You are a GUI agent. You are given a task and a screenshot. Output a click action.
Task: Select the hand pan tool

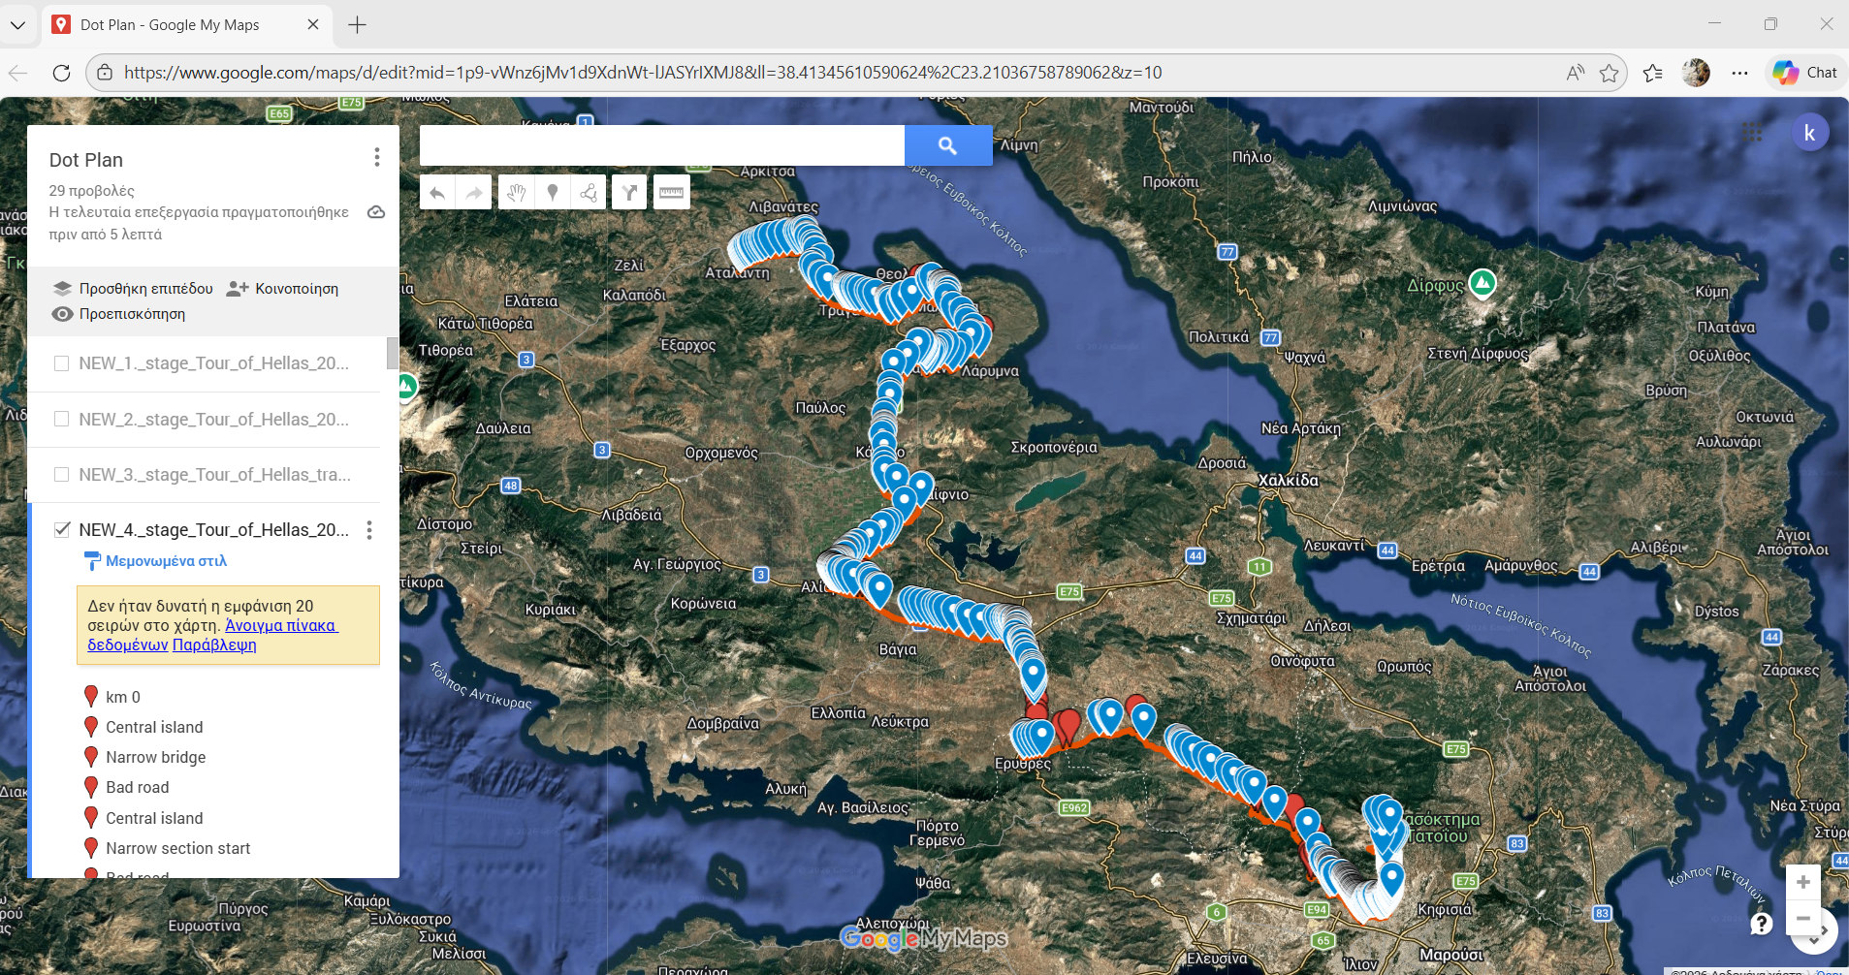pos(516,193)
